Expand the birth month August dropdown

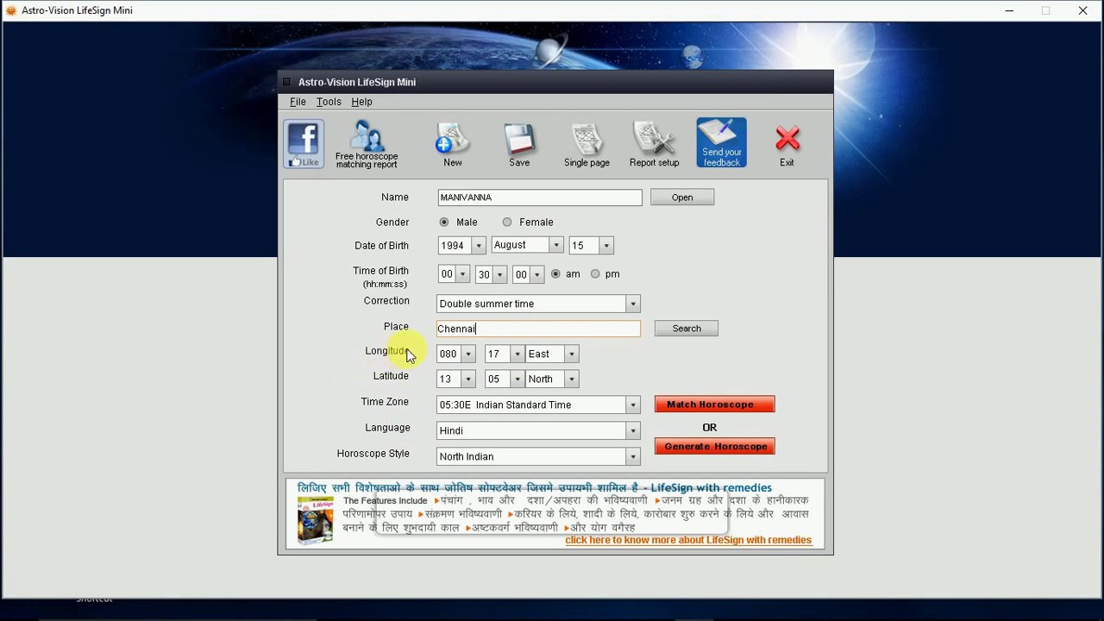click(556, 246)
